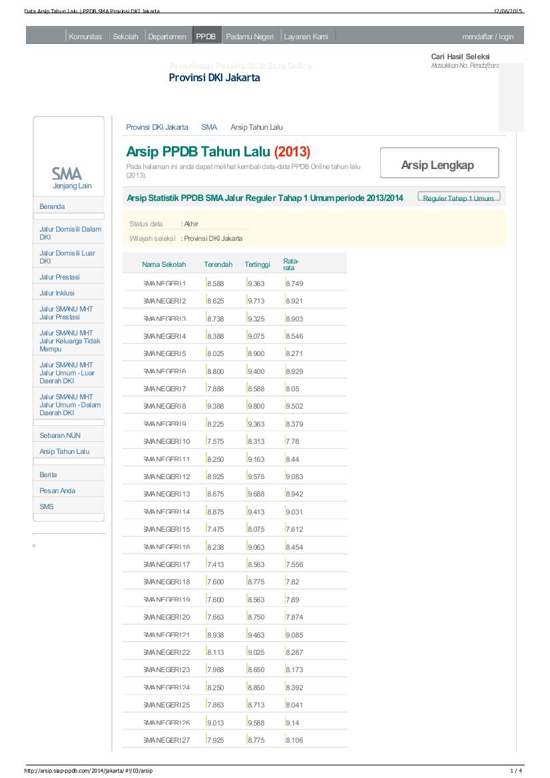Viewport: 550px width, 778px height.
Task: Open Arsip Tahun Lalu sidebar link
Action: click(64, 451)
